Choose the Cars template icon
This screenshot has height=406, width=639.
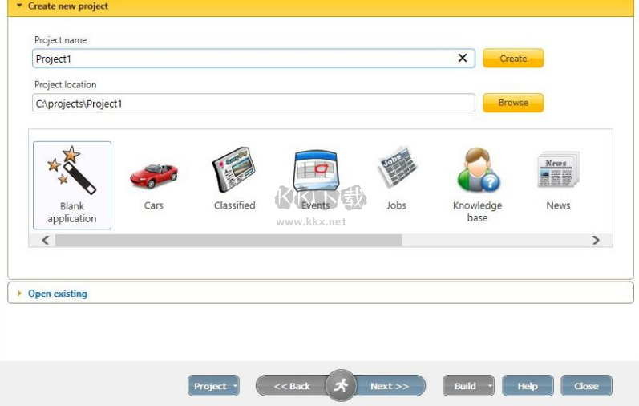pos(153,174)
